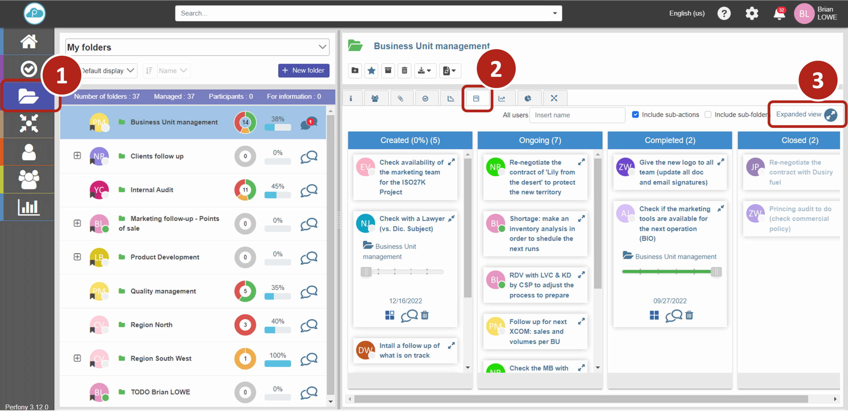848x411 pixels.
Task: Open the My folders dropdown
Action: coord(322,47)
